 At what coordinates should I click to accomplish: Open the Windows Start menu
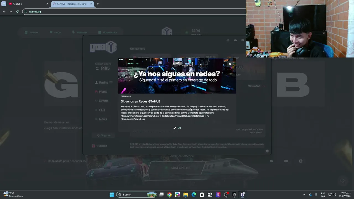click(112, 195)
